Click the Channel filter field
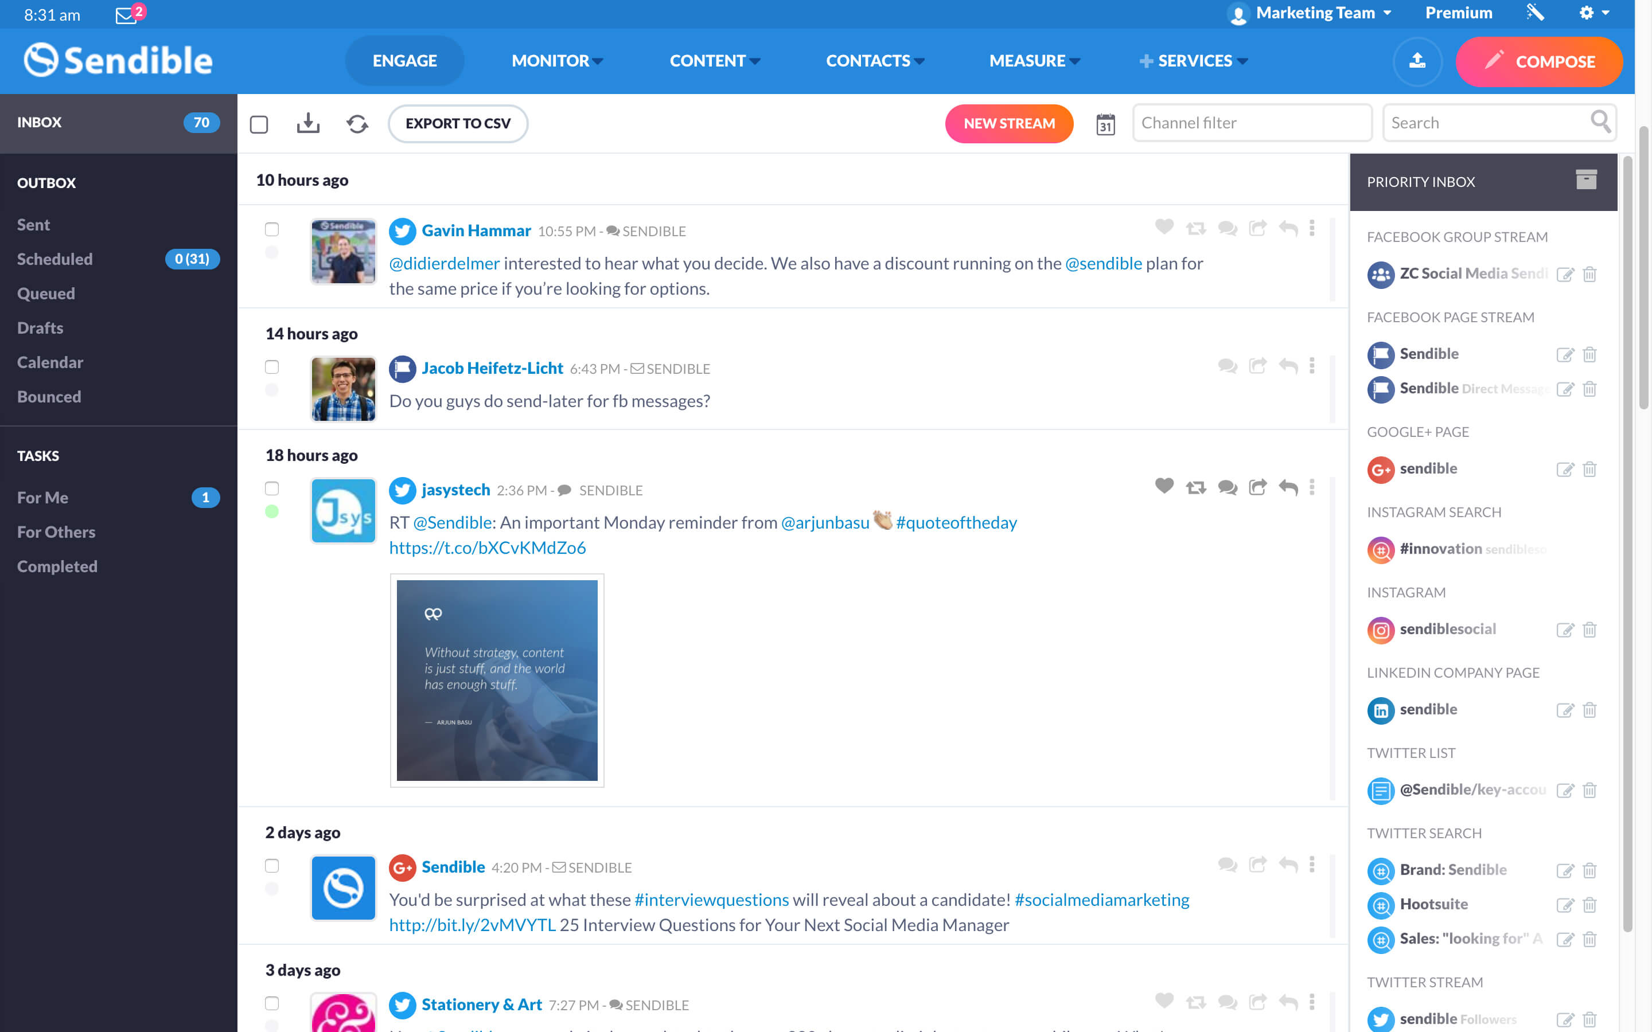 pyautogui.click(x=1252, y=123)
